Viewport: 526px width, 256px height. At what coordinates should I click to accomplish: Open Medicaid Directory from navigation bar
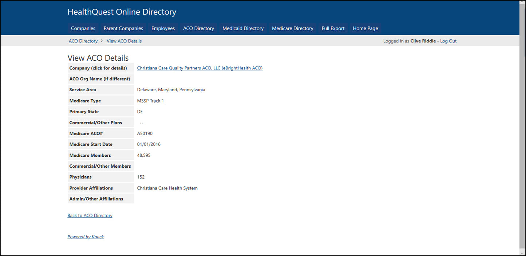click(243, 28)
